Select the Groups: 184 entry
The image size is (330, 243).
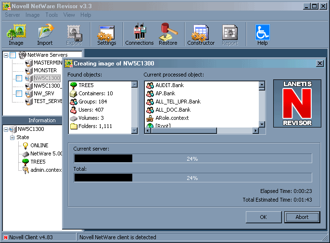pyautogui.click(x=92, y=102)
